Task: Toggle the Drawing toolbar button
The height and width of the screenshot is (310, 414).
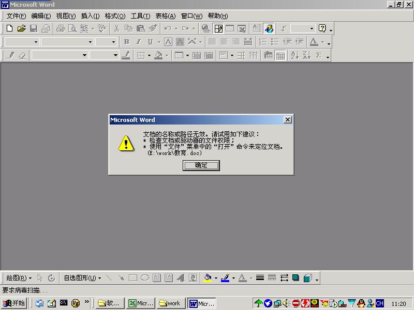Action: pyautogui.click(x=269, y=28)
